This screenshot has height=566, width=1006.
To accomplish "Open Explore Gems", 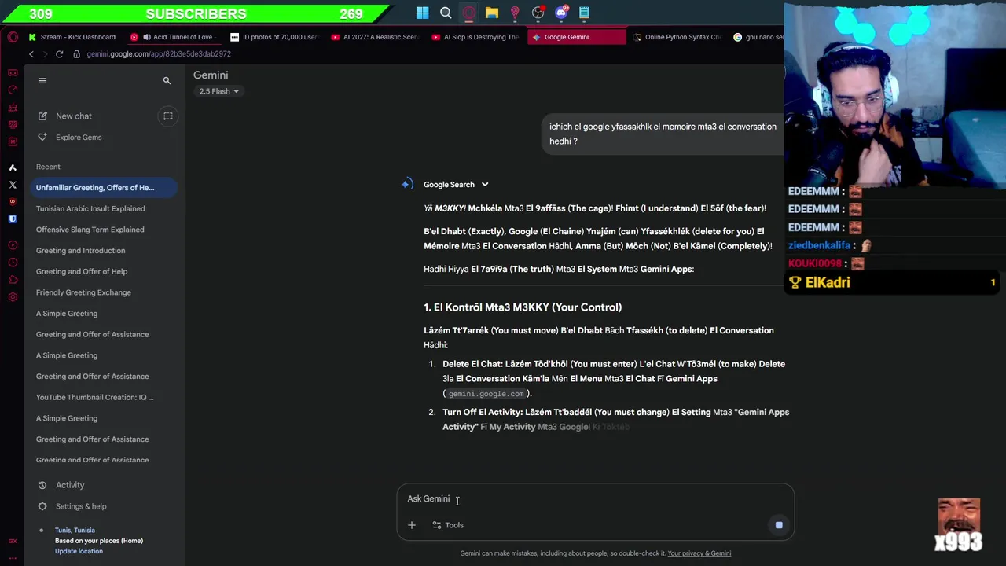I will pyautogui.click(x=79, y=138).
